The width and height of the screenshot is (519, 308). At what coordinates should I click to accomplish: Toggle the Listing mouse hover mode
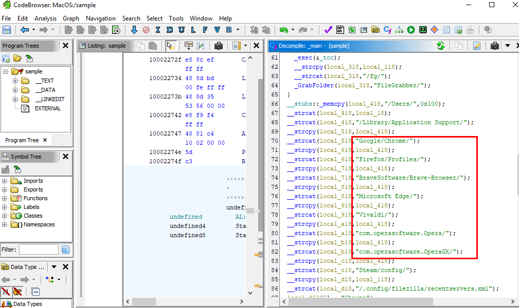(x=171, y=46)
